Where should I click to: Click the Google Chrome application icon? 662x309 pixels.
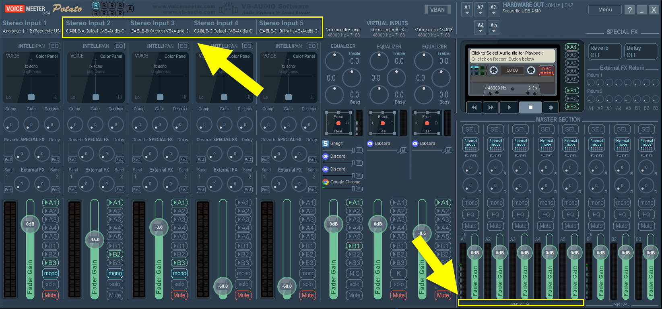(326, 182)
